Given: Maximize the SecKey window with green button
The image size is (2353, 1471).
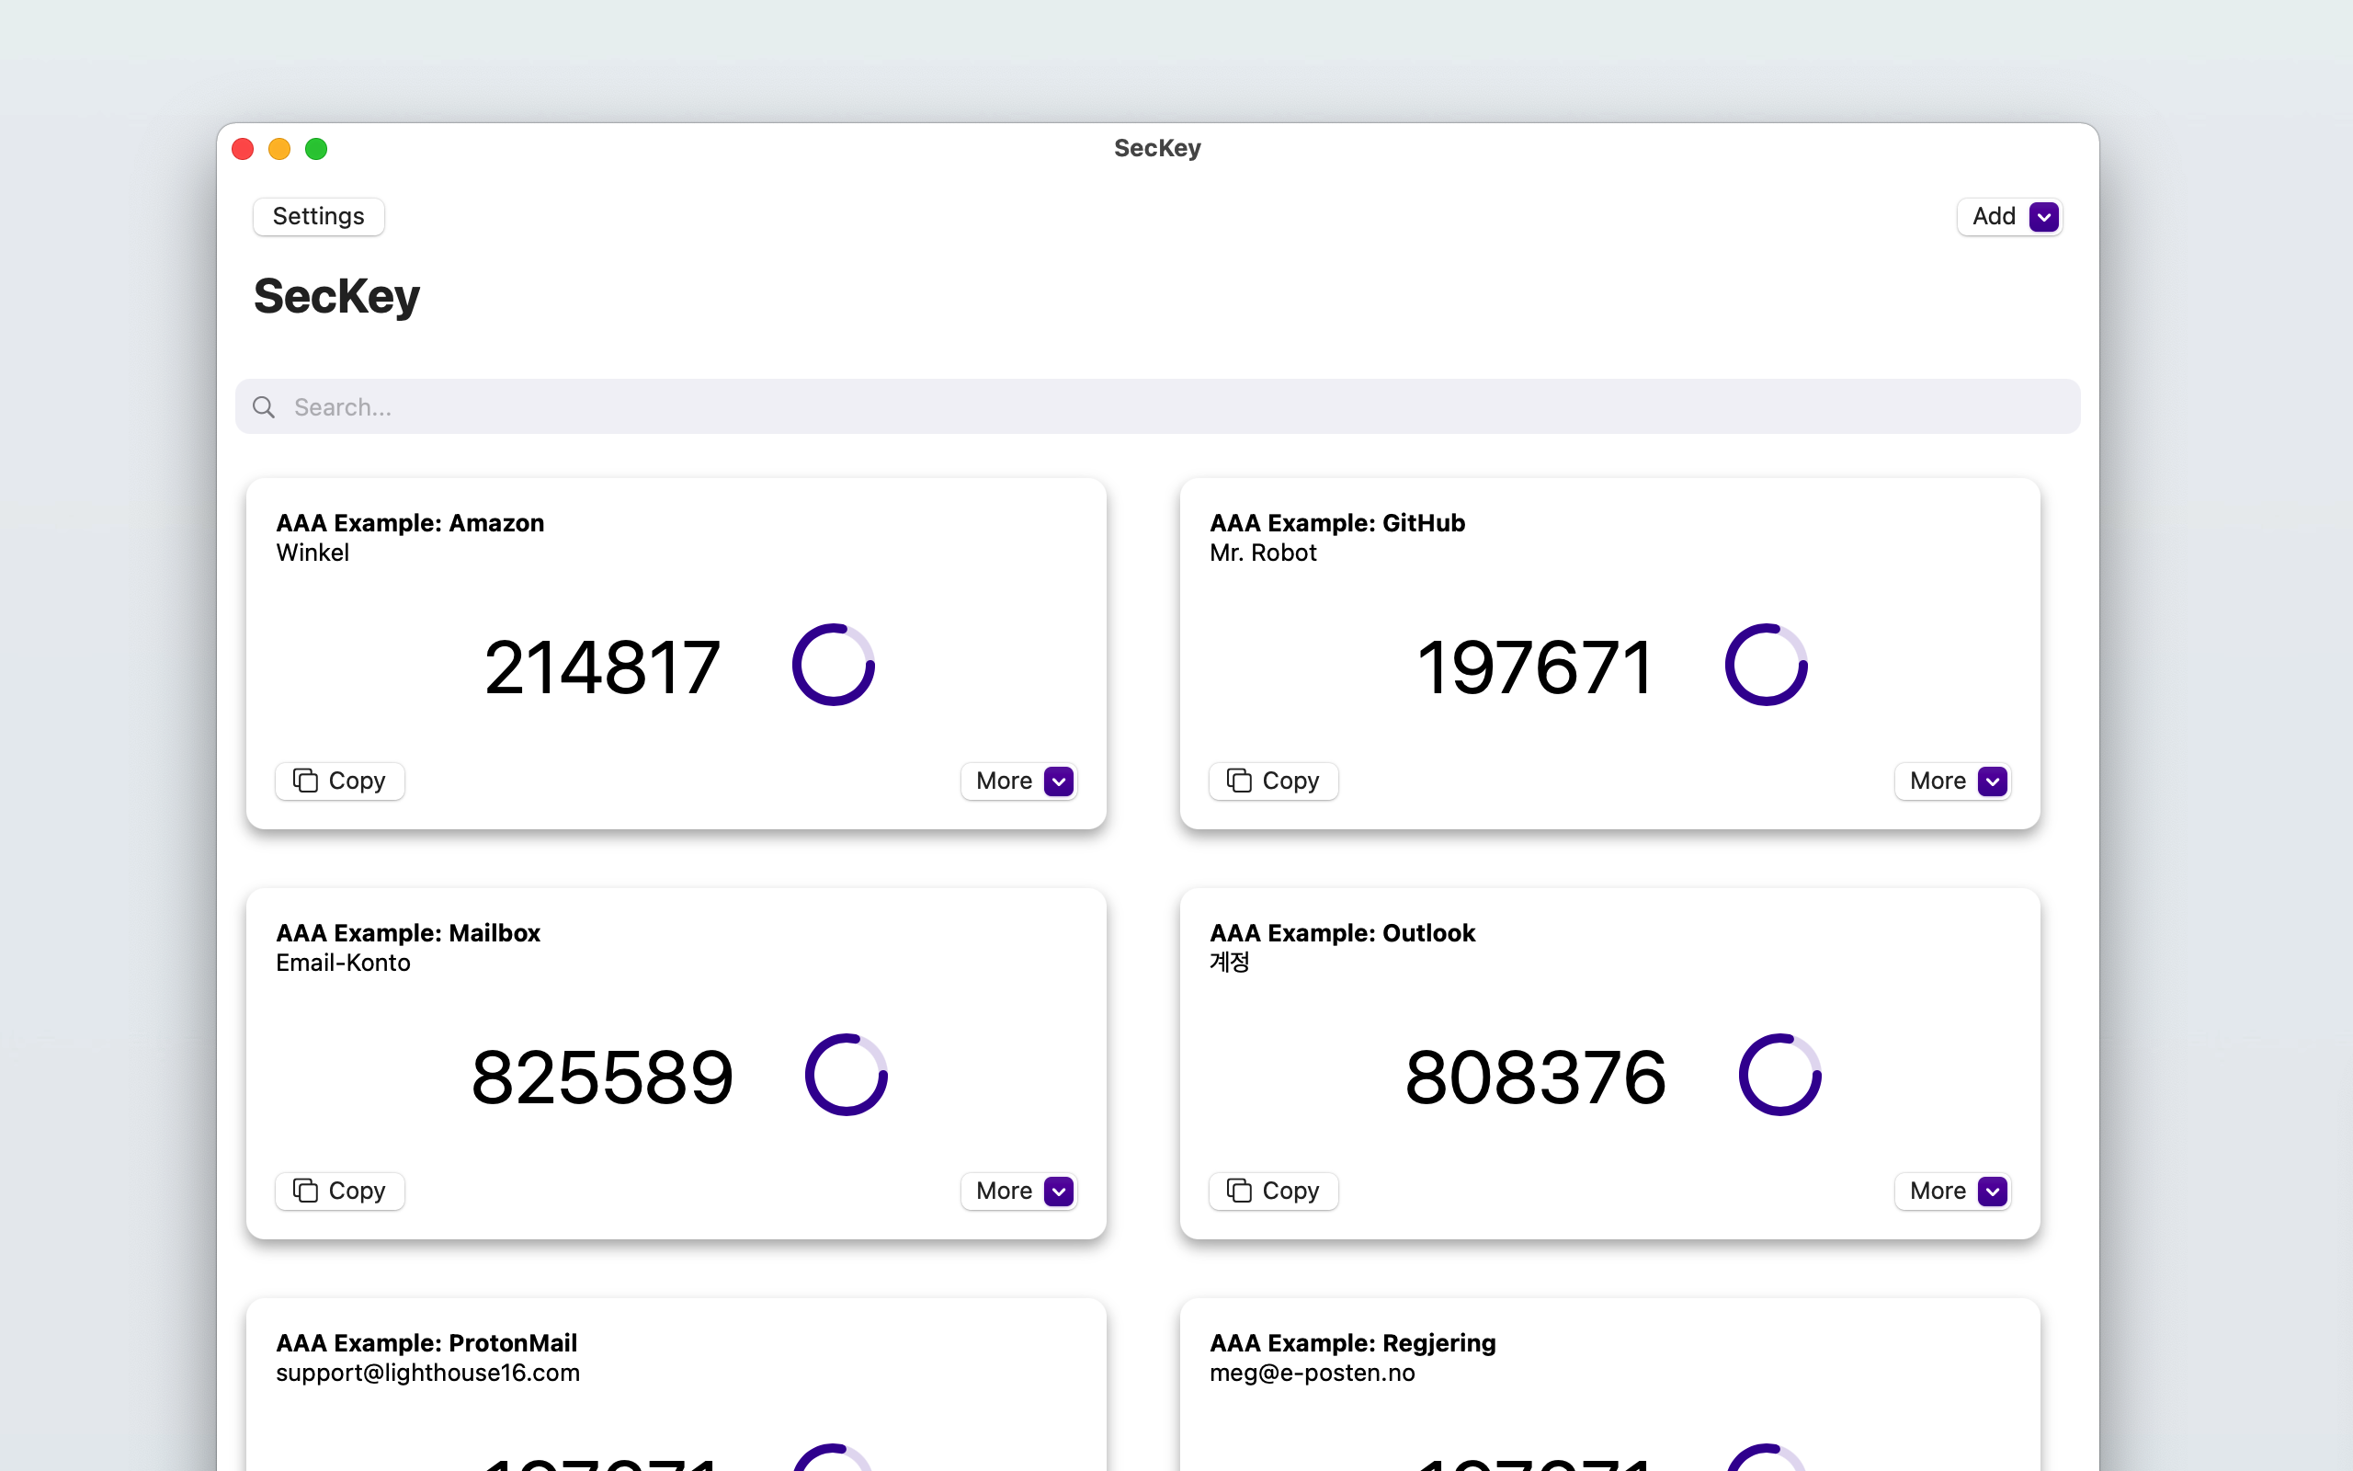Looking at the screenshot, I should [x=316, y=149].
